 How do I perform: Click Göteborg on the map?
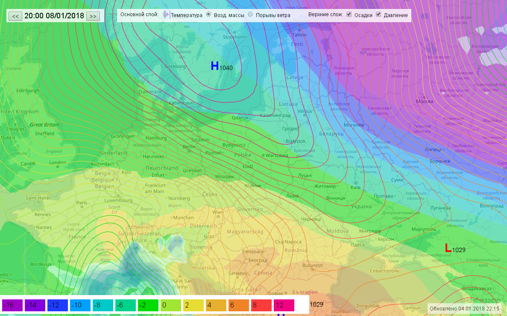175,67
